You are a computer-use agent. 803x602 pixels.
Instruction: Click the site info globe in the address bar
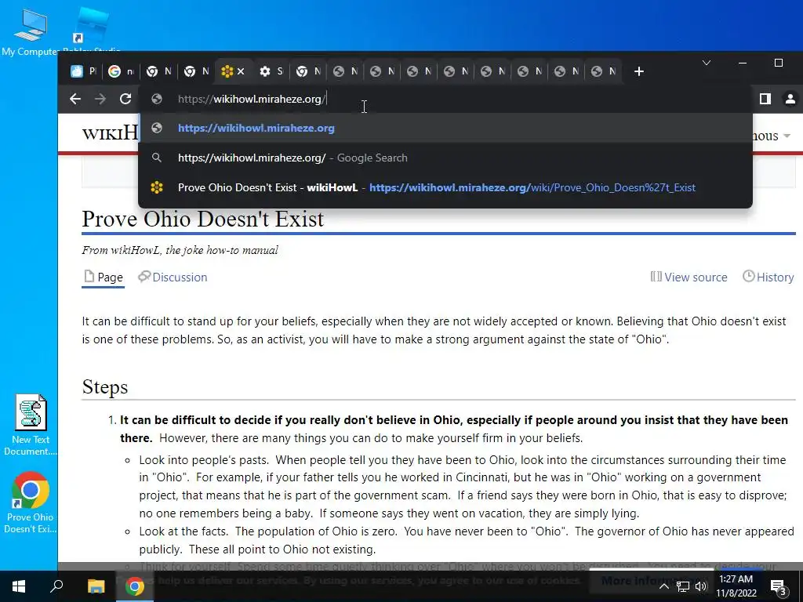point(157,99)
